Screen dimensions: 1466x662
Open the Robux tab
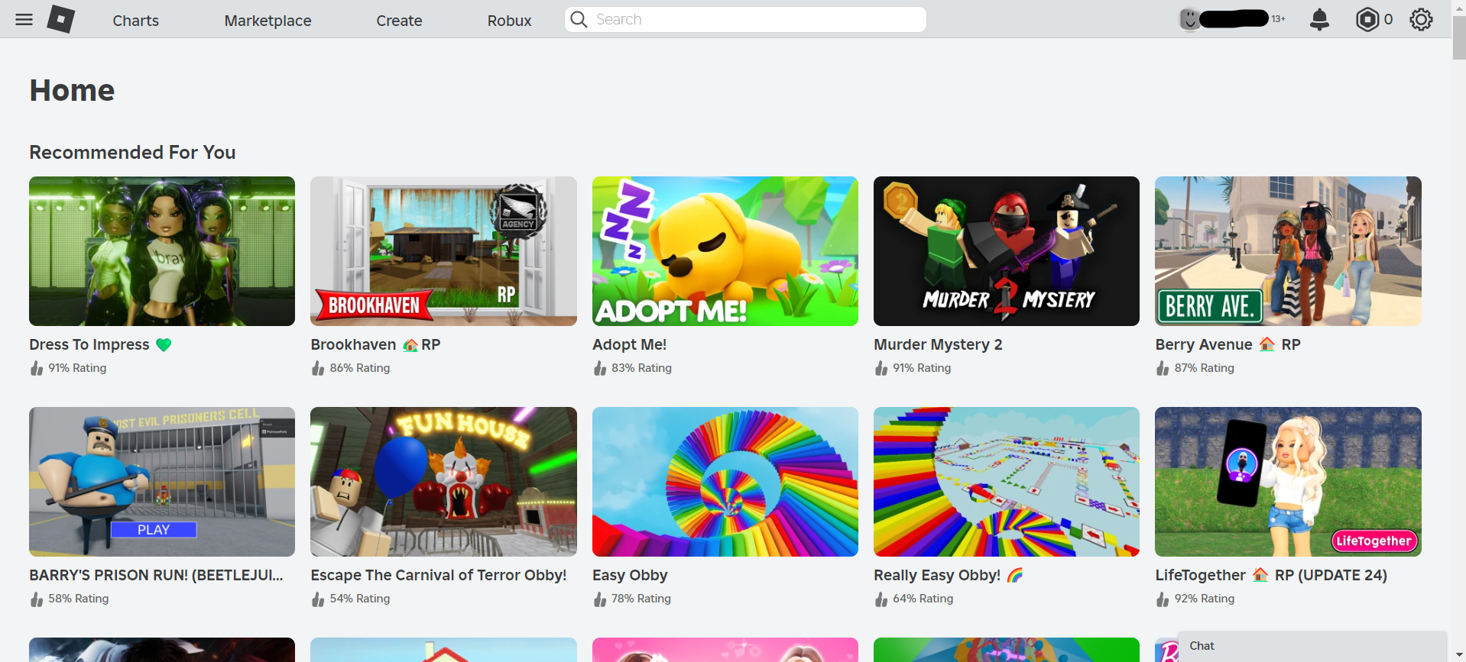pyautogui.click(x=509, y=21)
